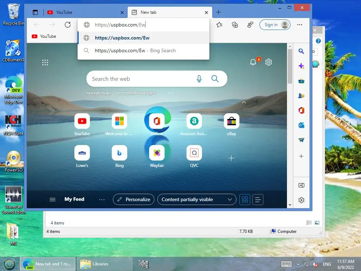Open sidebar paper plane Drop icon
The image size is (361, 271).
[x=301, y=140]
